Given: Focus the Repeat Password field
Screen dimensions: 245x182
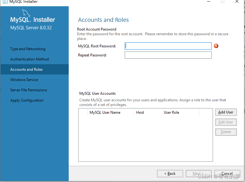Looking at the screenshot, I should pyautogui.click(x=168, y=55).
